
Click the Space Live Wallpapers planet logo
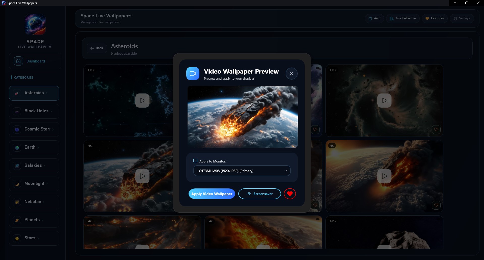tap(35, 24)
